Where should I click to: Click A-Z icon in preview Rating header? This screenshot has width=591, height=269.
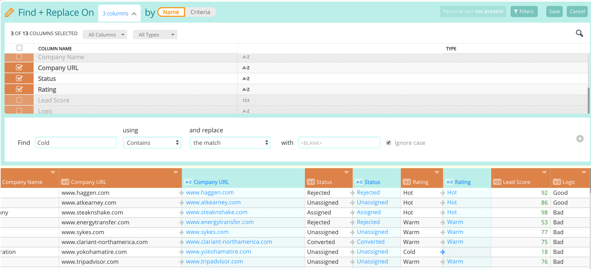450,182
